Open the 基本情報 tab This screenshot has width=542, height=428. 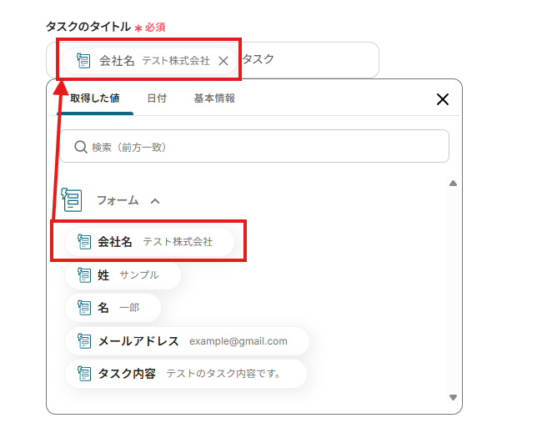(x=214, y=98)
